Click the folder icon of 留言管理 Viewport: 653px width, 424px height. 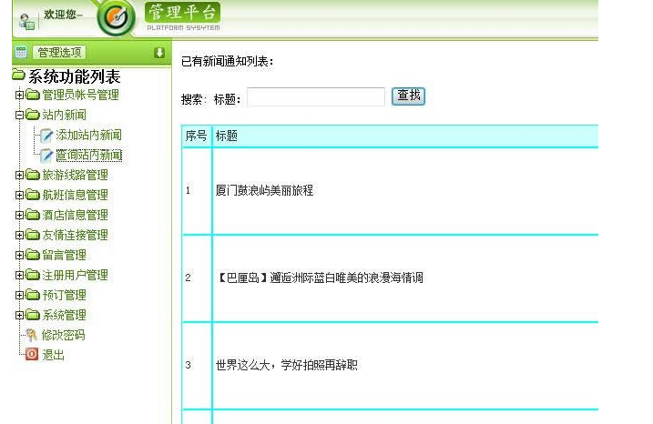click(x=33, y=255)
